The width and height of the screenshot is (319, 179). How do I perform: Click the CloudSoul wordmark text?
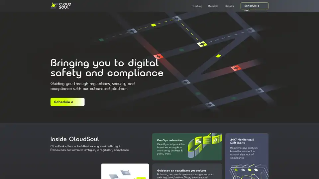(x=65, y=6)
